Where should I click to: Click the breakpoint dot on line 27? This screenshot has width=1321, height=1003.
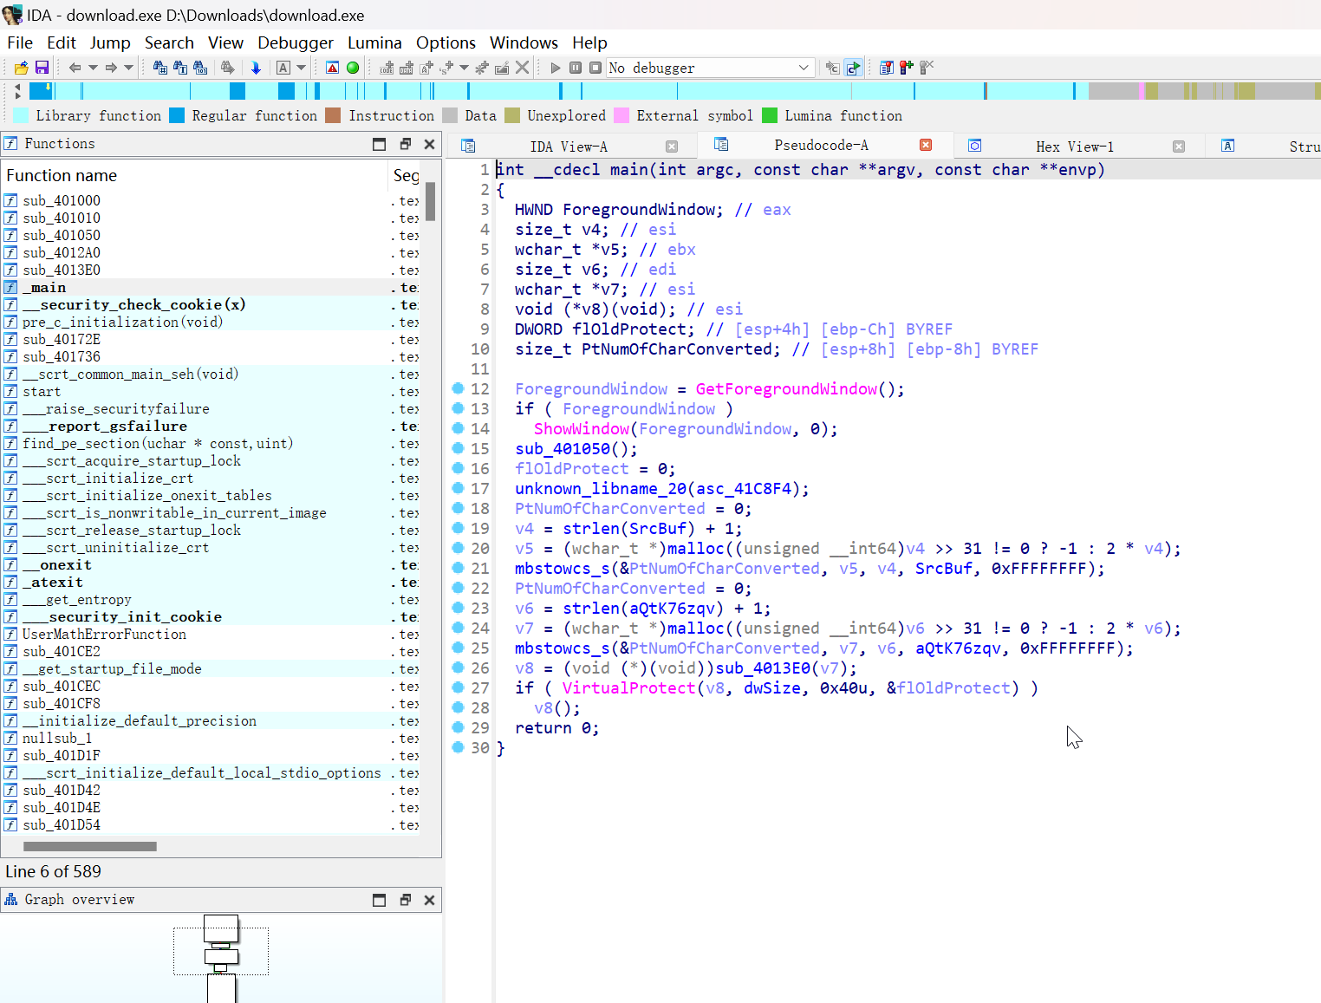point(459,687)
